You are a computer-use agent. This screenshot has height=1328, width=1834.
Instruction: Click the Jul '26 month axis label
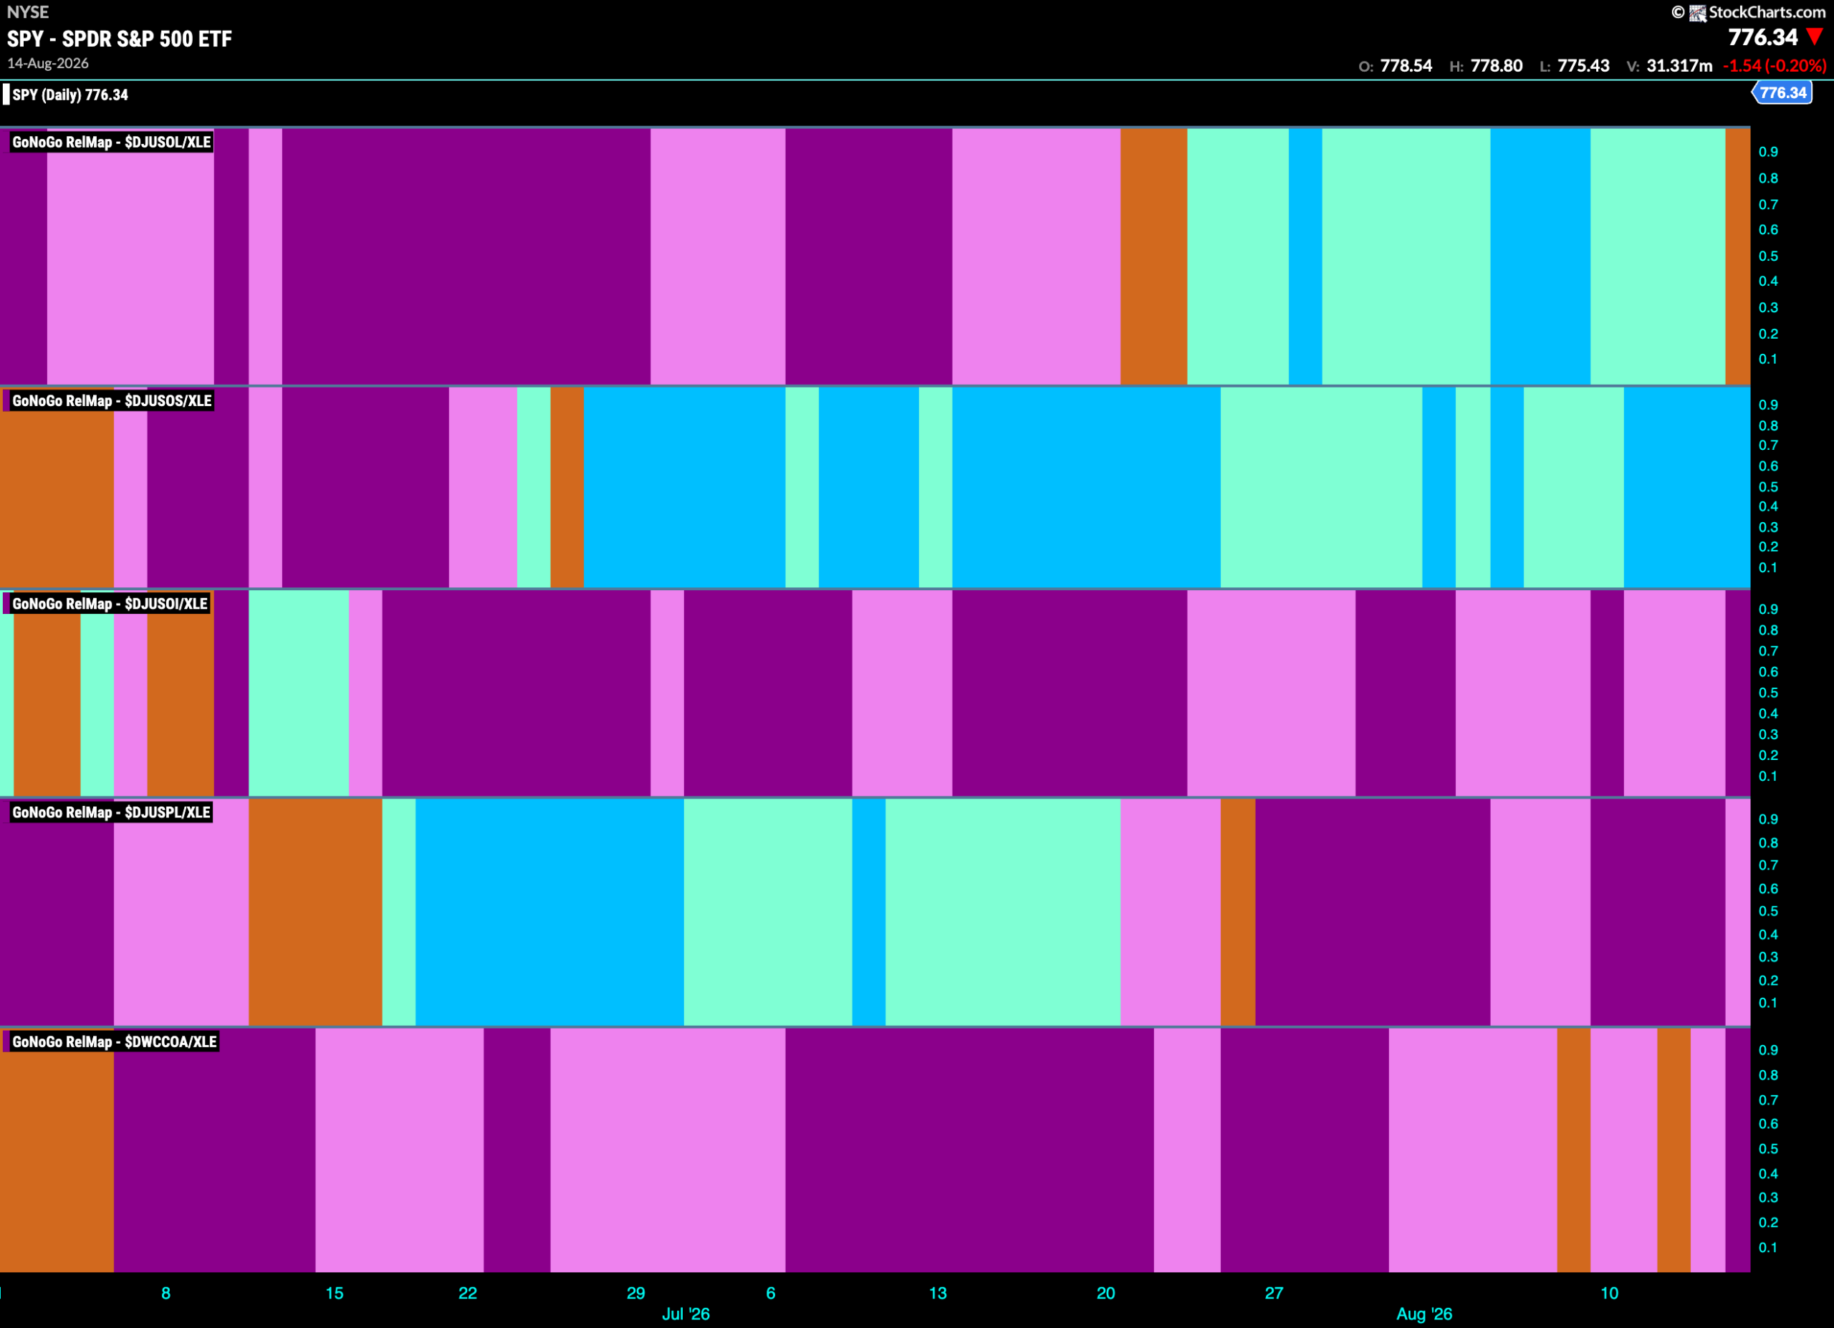686,1314
